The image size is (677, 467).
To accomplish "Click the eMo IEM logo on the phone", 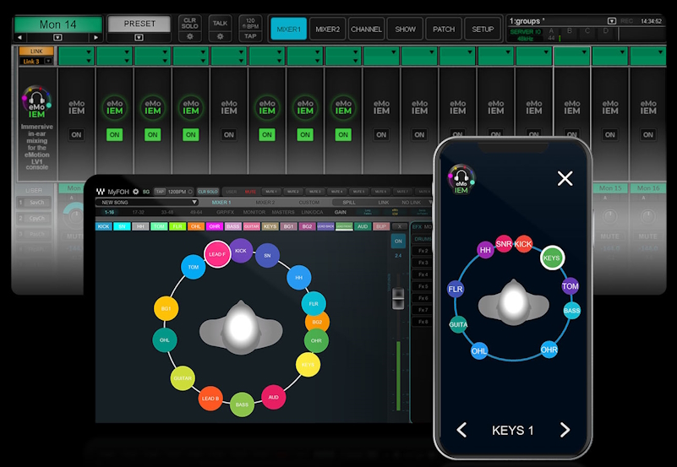I will [461, 179].
